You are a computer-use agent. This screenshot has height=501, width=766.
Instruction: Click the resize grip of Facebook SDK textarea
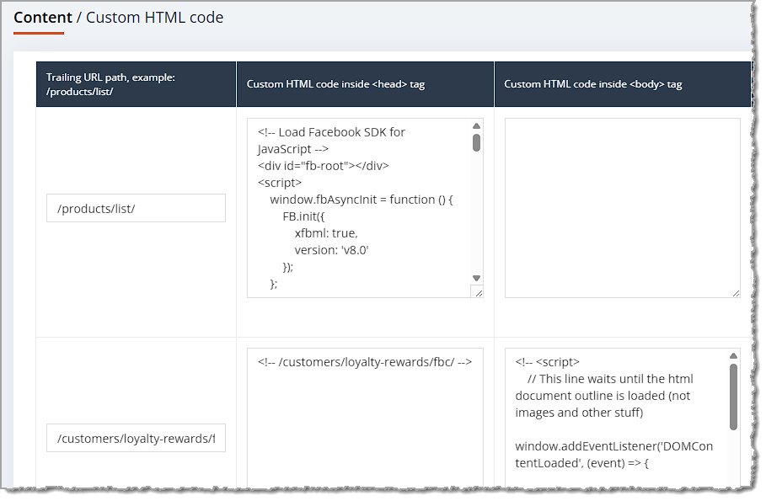[x=479, y=293]
